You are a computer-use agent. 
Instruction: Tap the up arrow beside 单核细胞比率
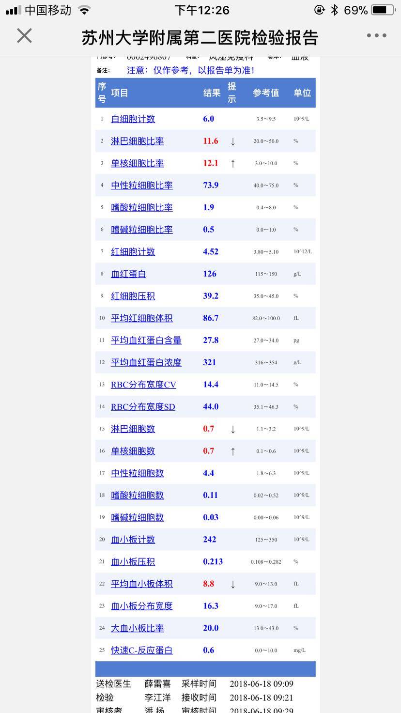point(233,164)
